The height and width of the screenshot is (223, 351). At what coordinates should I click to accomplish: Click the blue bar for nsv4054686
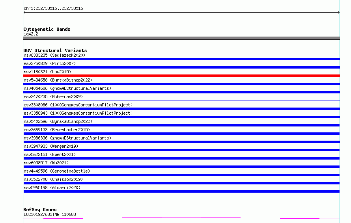[181, 92]
